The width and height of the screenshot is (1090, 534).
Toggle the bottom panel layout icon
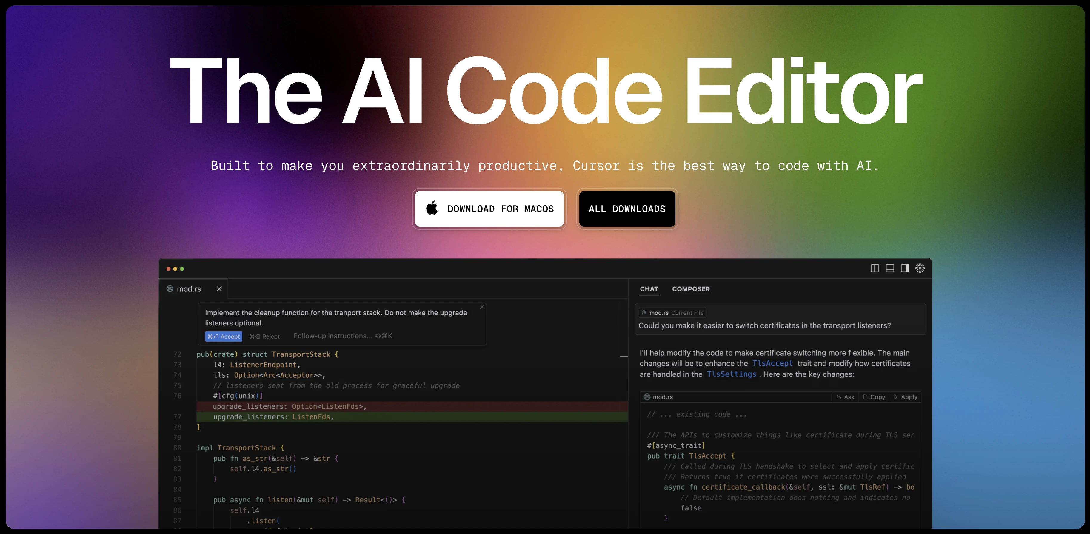pos(890,268)
